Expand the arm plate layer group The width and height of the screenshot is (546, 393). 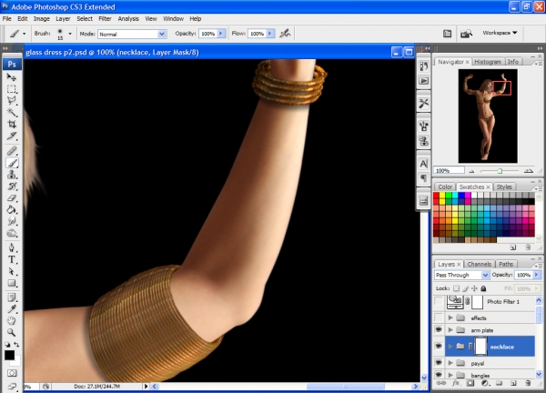(450, 329)
